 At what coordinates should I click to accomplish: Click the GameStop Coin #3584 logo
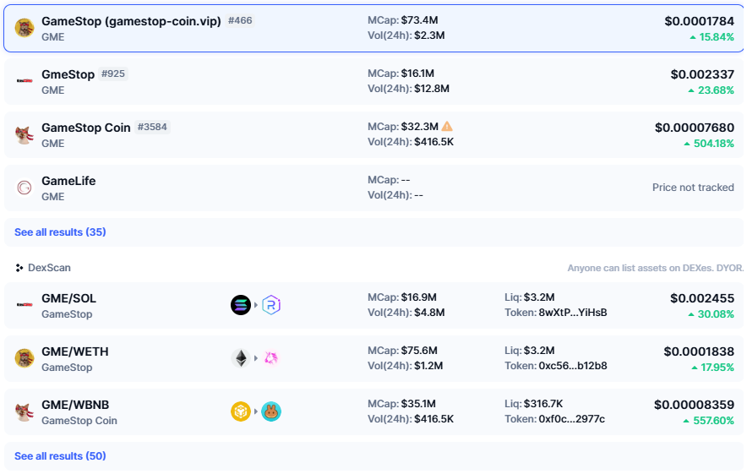pos(25,135)
